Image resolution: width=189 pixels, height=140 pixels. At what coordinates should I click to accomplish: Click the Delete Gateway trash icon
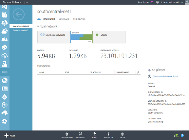[66, 134]
